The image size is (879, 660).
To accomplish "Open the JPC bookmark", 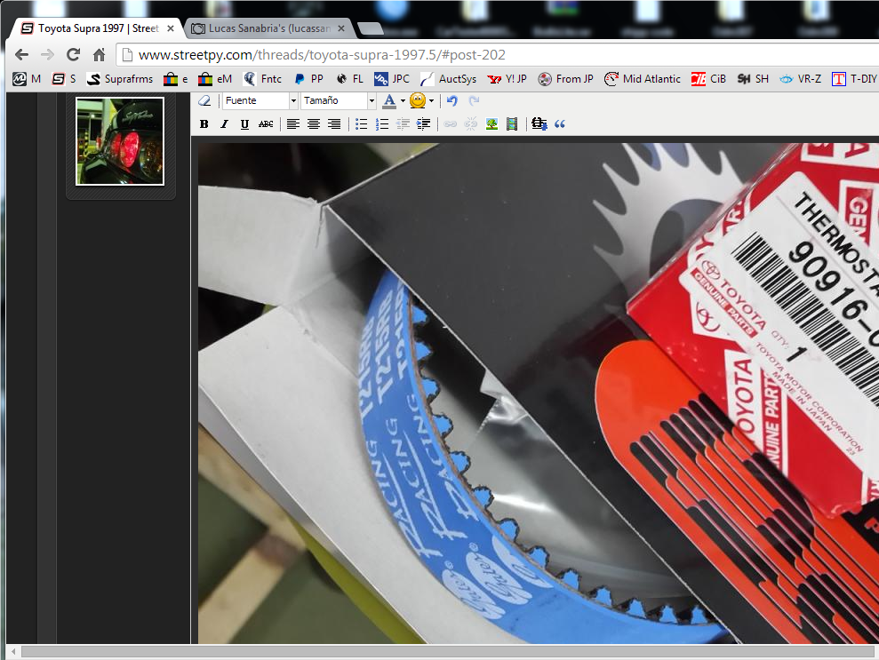I will (392, 79).
